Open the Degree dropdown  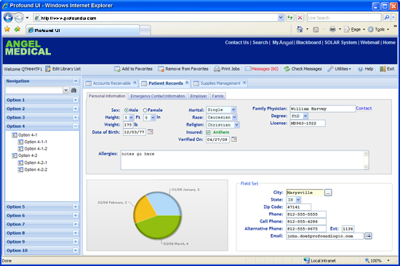[x=305, y=116]
